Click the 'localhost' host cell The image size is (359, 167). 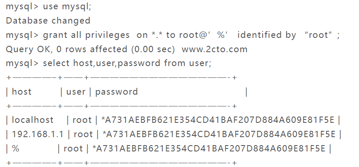tap(33, 120)
